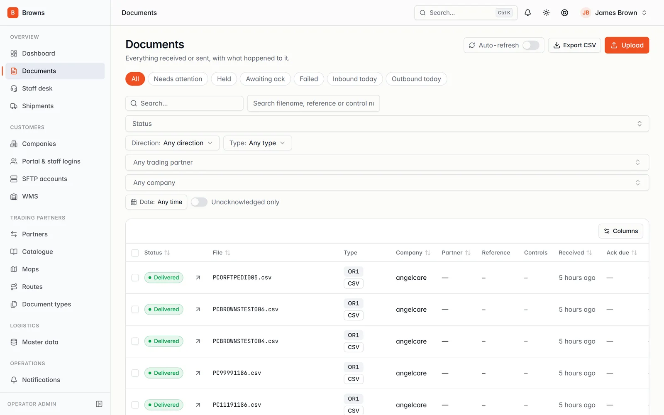This screenshot has height=415, width=664.
Task: Turn on Unacknowledged only switch
Action: coord(199,202)
